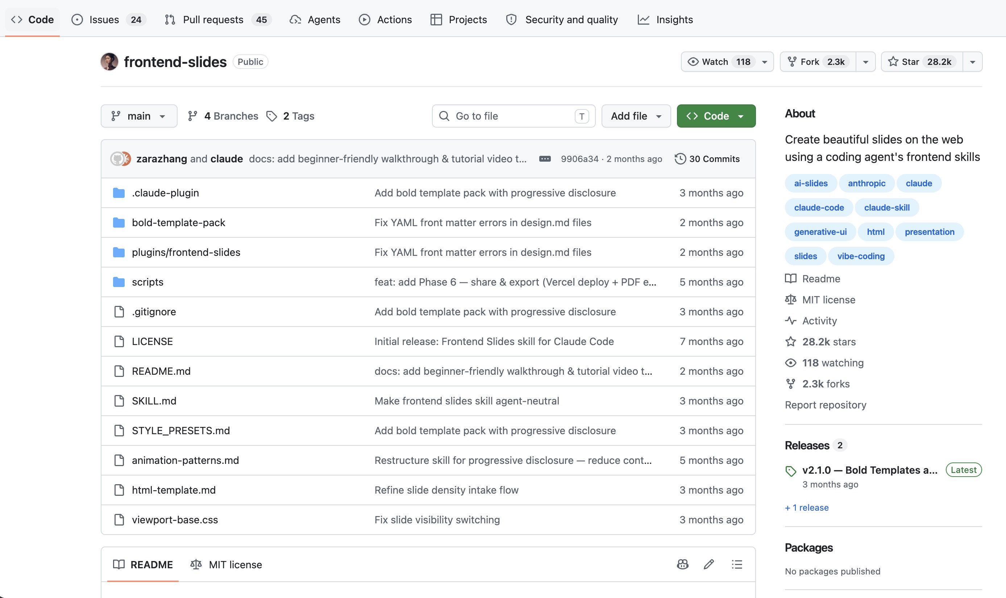Open the .claude-plugin folder icon

point(119,193)
